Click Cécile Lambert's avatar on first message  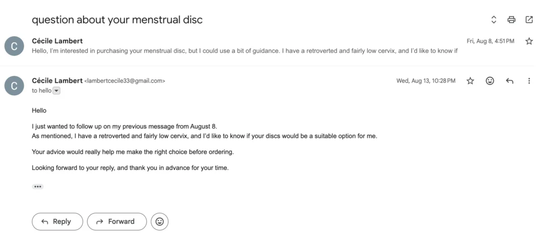pos(14,46)
